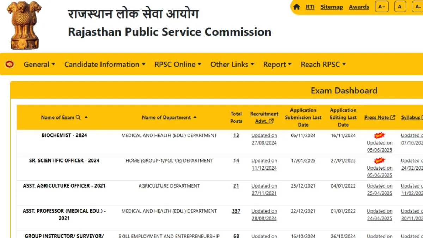This screenshot has height=238, width=423.
Task: Click the red icon left of General menu
Action: coord(10,64)
